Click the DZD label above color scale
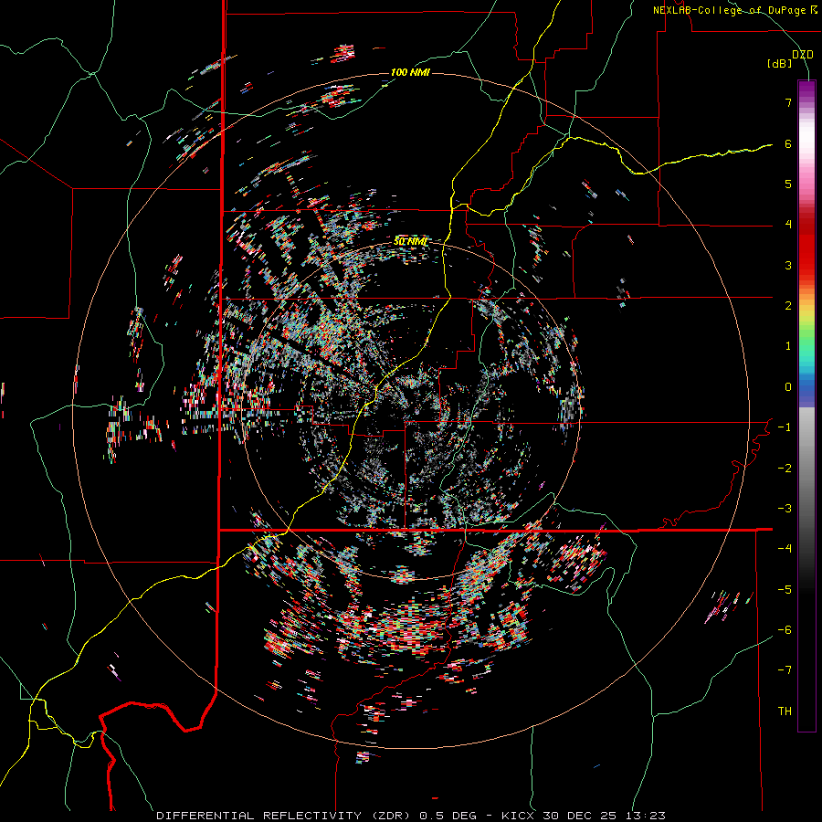This screenshot has width=822, height=822. (x=803, y=55)
